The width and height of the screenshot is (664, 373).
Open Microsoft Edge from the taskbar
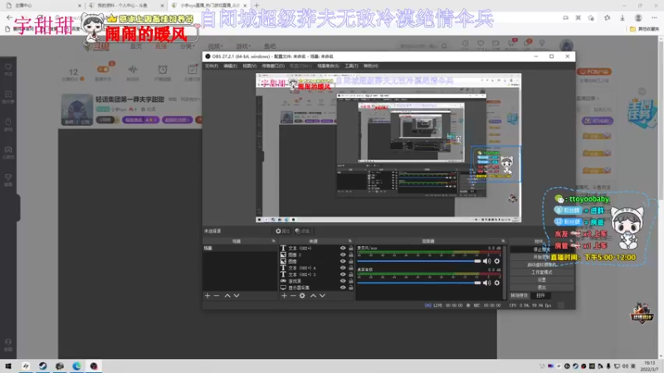(x=76, y=366)
